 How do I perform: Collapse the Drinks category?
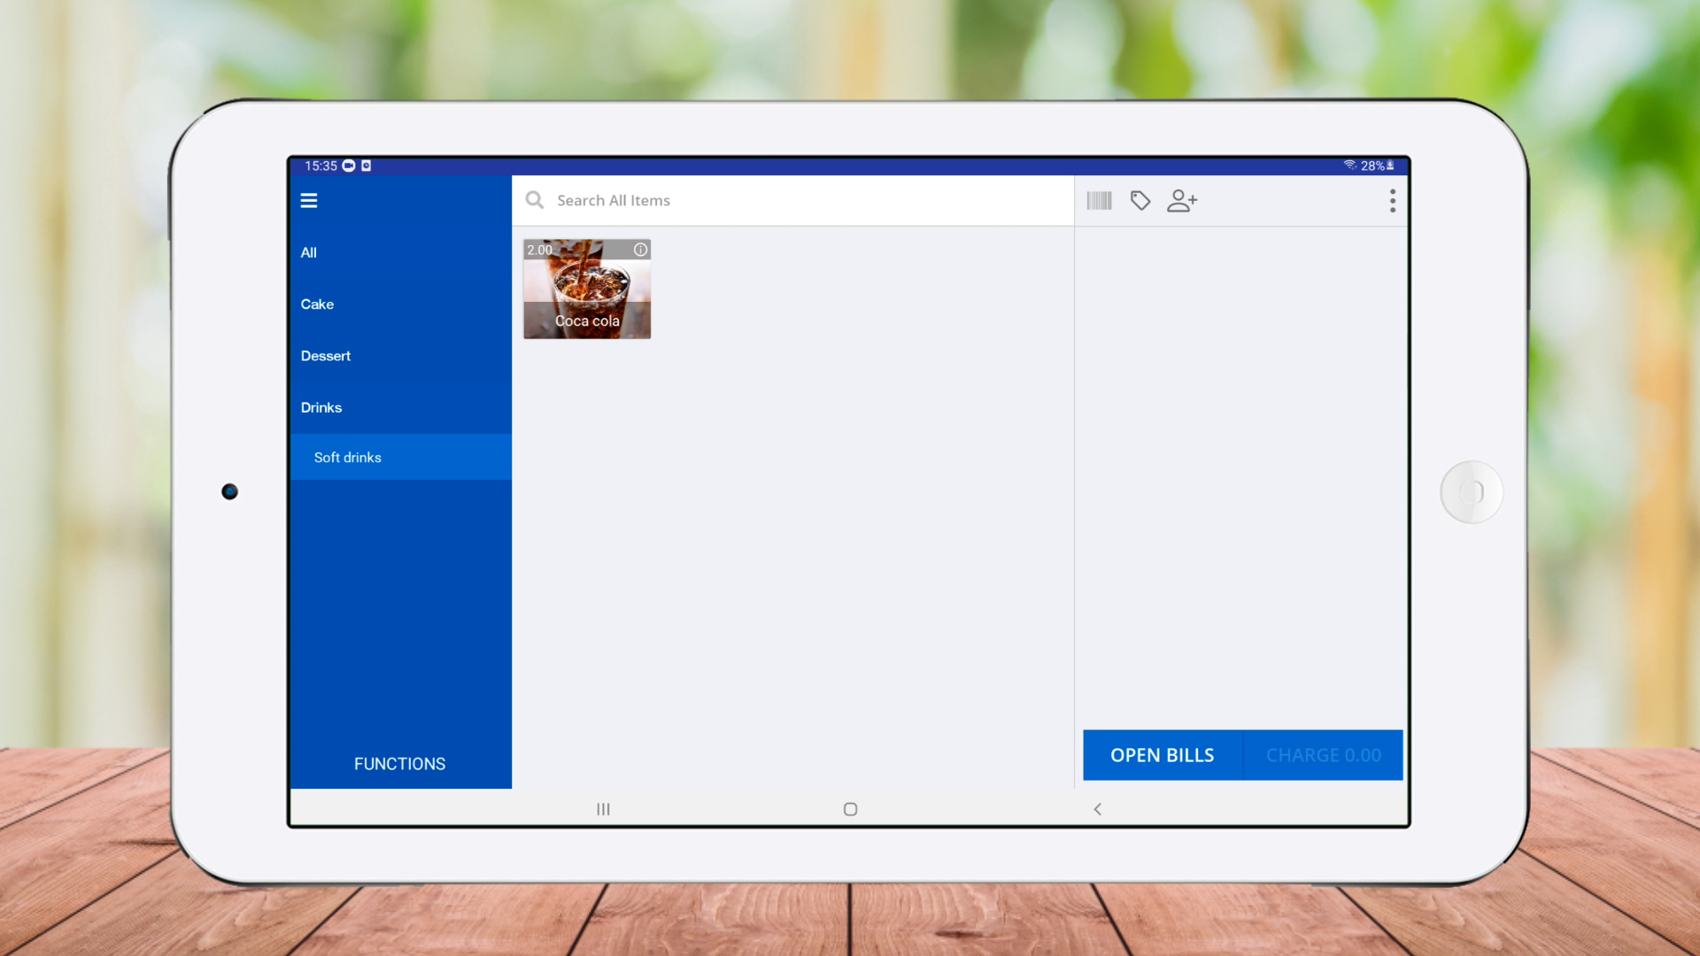click(321, 408)
